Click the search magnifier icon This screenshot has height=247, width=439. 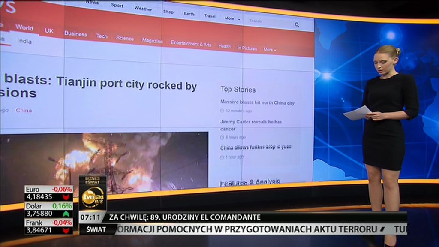pyautogui.click(x=297, y=24)
